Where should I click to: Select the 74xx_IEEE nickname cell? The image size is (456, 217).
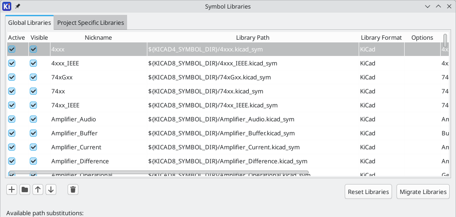[x=99, y=105]
